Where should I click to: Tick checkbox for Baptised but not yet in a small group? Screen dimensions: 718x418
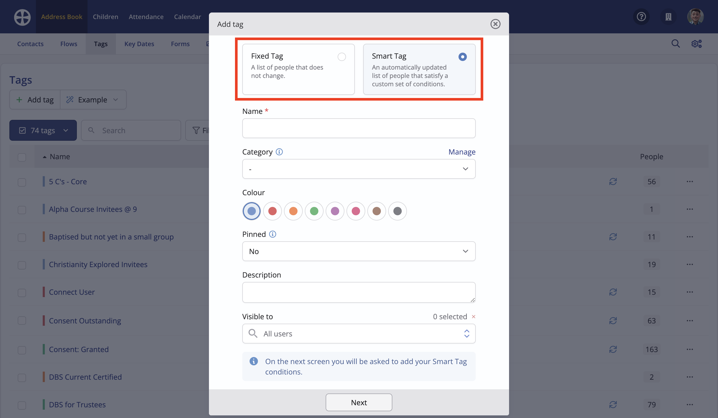[22, 237]
